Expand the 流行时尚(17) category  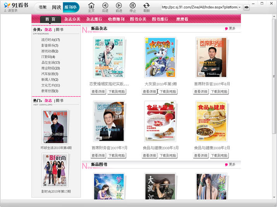point(50,40)
